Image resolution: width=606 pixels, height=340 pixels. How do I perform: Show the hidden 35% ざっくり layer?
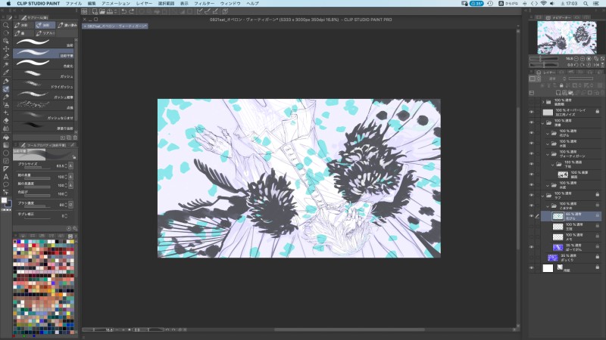click(x=532, y=257)
